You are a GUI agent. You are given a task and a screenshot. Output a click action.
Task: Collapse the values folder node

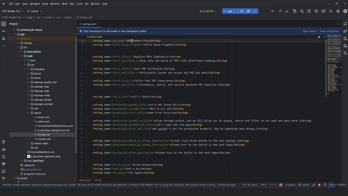coord(28,113)
